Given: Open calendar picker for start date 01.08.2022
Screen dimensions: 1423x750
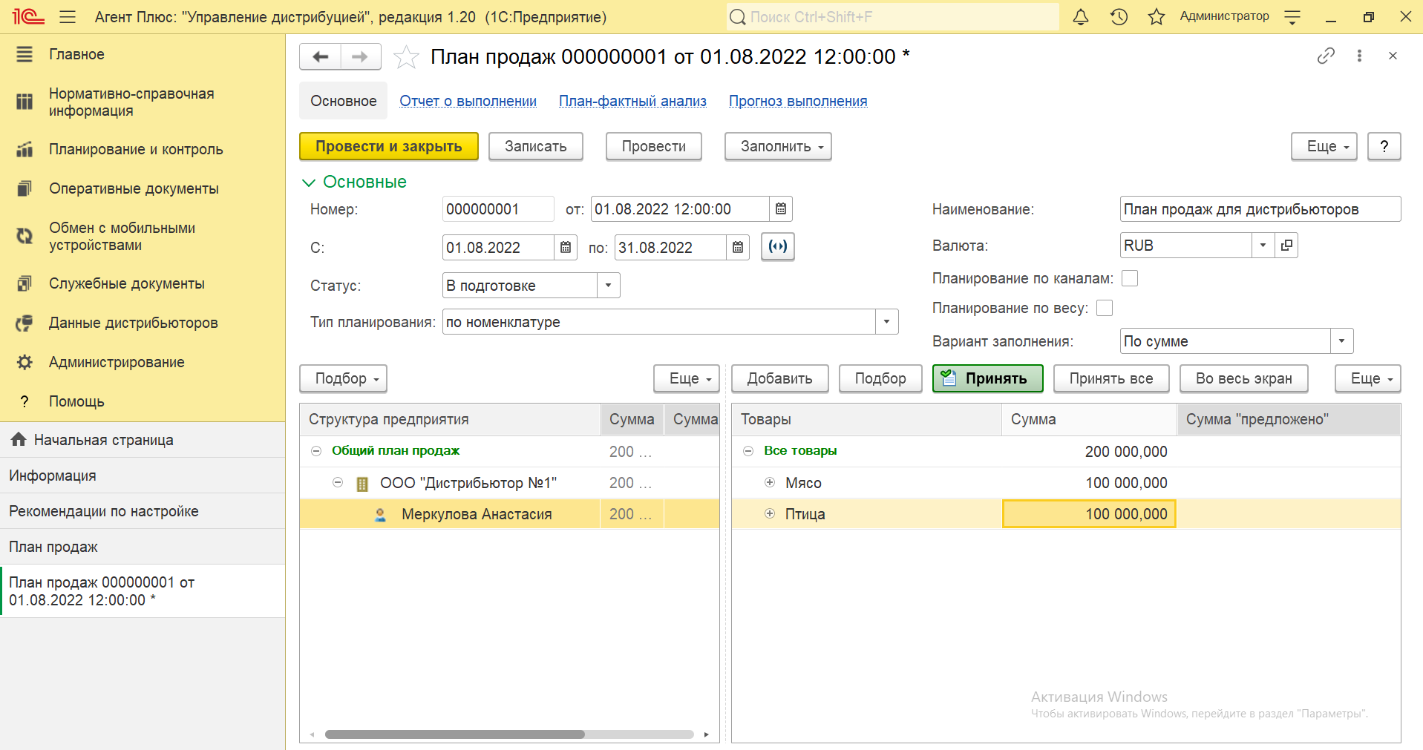Looking at the screenshot, I should 566,248.
